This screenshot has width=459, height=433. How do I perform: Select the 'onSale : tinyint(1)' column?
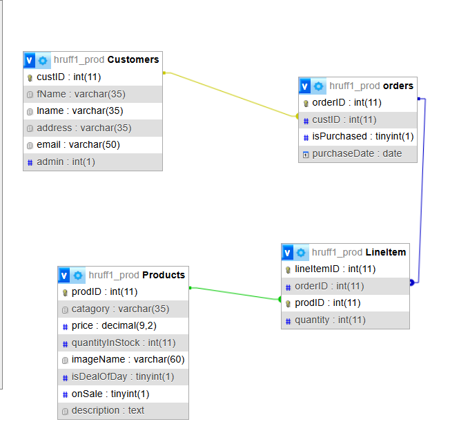click(124, 394)
